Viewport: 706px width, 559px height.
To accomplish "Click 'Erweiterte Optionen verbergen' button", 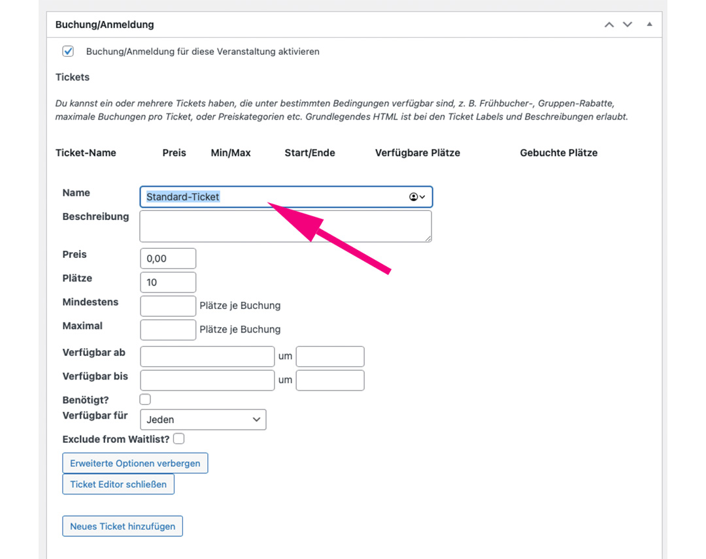I will click(x=135, y=464).
